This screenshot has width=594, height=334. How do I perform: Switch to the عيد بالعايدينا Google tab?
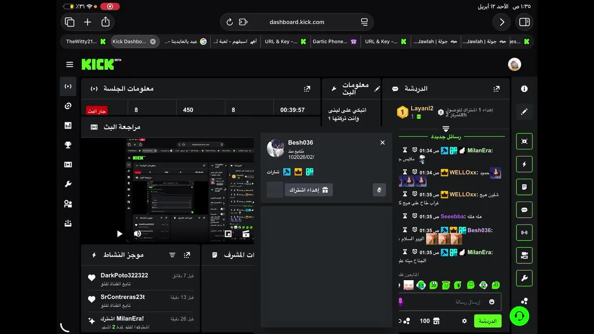click(x=185, y=41)
